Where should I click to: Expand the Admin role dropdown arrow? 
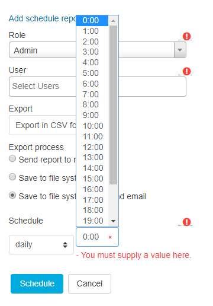(180, 50)
